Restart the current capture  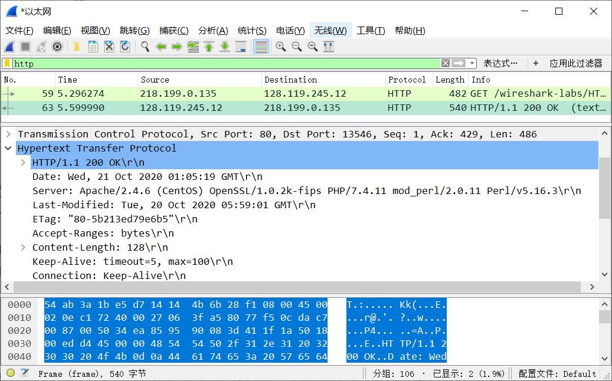41,47
